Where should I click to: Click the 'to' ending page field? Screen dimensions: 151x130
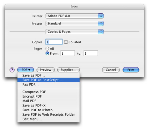pyautogui.click(x=91, y=53)
